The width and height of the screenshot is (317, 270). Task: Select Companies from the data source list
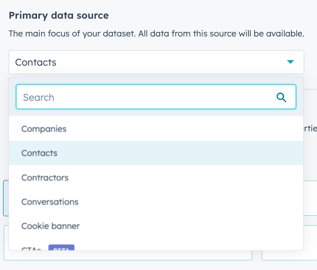click(x=44, y=129)
